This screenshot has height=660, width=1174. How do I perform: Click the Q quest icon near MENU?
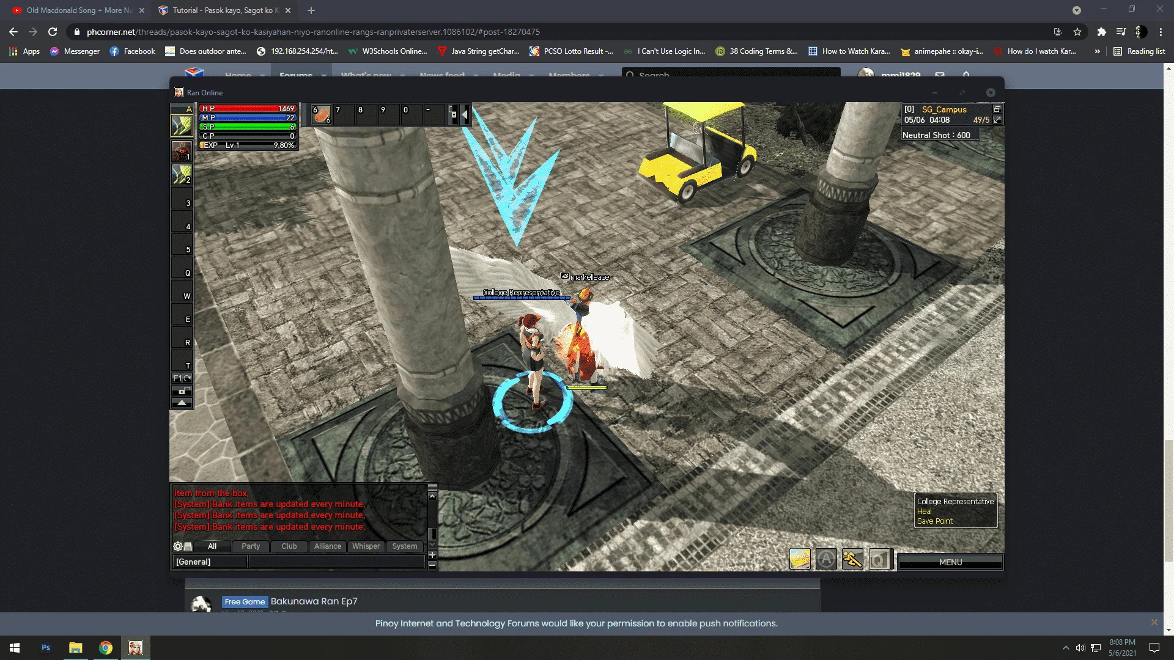click(x=879, y=559)
